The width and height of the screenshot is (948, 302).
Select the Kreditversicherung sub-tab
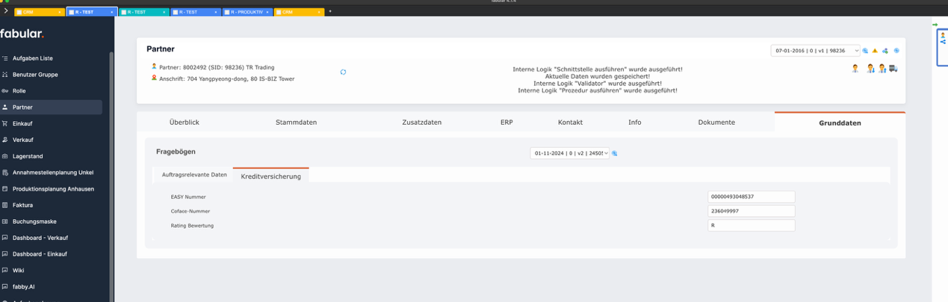270,176
